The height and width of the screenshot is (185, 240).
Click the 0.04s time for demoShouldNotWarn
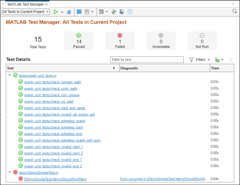pos(214,179)
